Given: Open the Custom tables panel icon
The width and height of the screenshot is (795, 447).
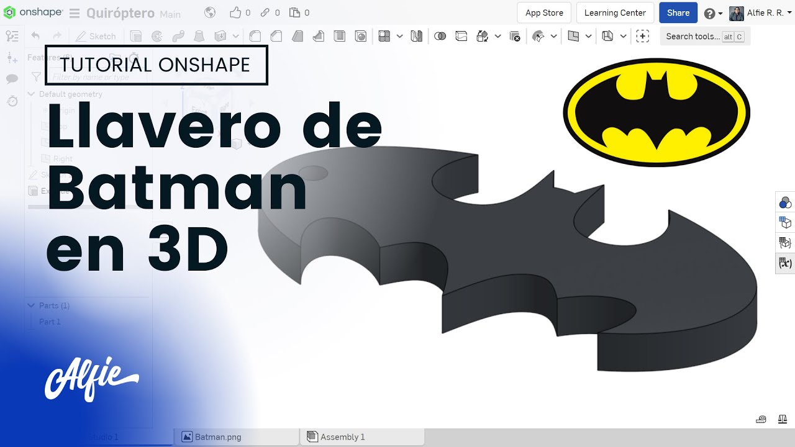Looking at the screenshot, I should [785, 243].
